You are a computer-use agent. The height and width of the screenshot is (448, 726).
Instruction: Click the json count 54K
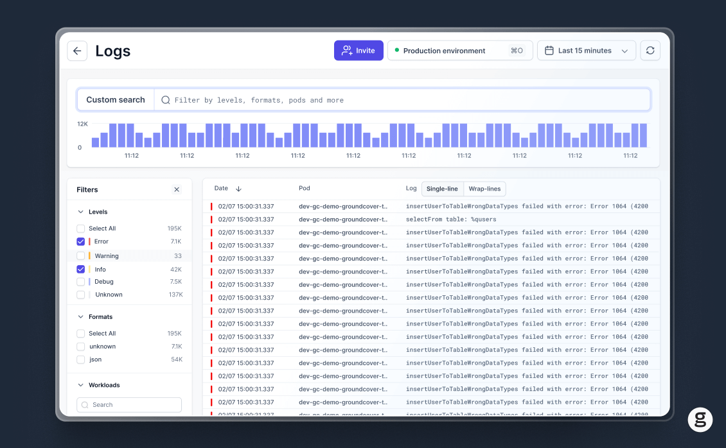pos(177,359)
